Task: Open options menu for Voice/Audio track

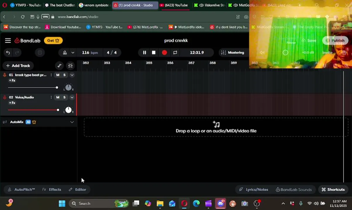Action: pos(51,97)
